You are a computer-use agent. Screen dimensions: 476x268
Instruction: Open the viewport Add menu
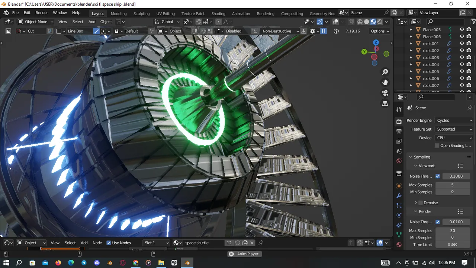click(91, 22)
